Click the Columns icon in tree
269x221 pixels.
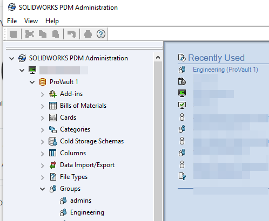(x=53, y=153)
